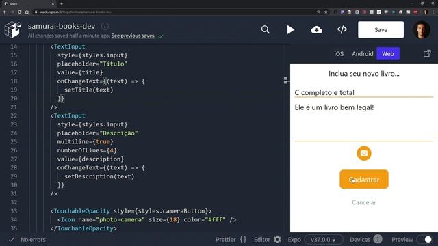Click the browser profile avatar icon
The width and height of the screenshot is (438, 246).
(x=426, y=12)
